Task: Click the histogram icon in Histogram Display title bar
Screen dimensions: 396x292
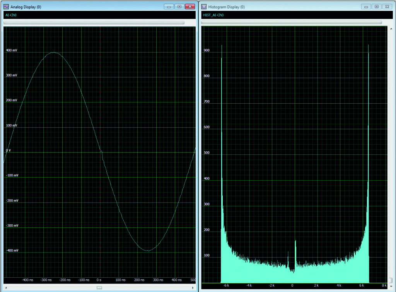Action: coord(203,7)
